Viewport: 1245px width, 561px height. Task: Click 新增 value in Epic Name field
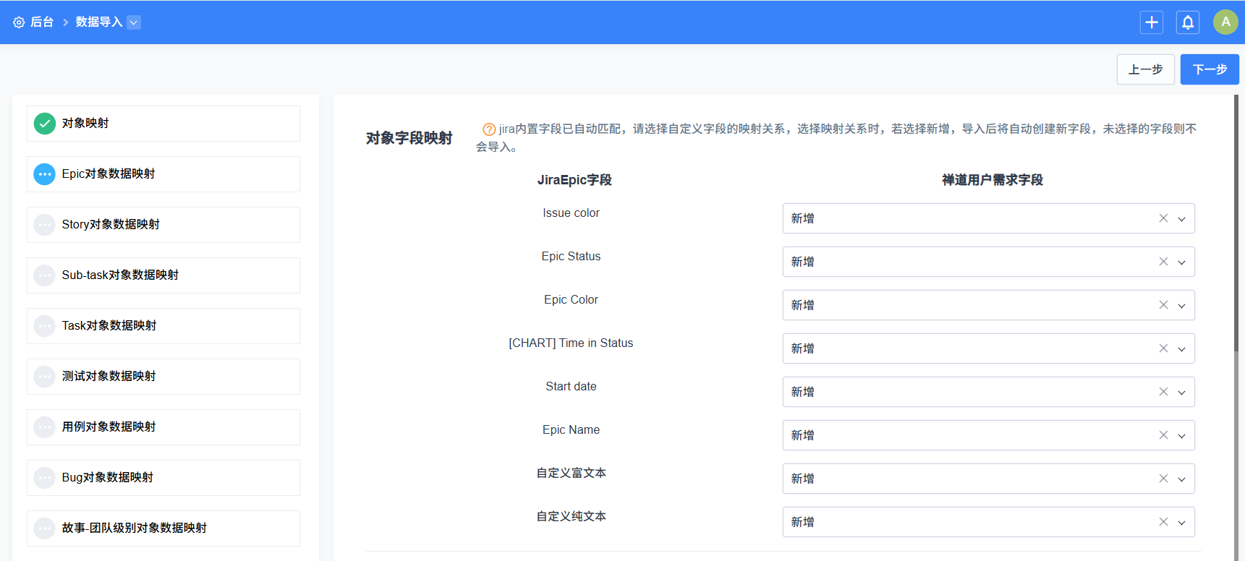802,435
